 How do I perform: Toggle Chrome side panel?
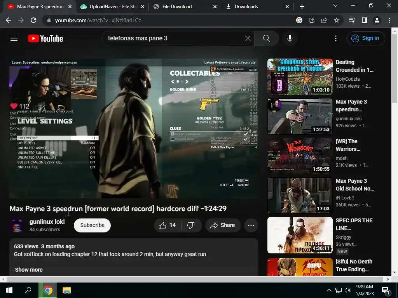point(365,20)
